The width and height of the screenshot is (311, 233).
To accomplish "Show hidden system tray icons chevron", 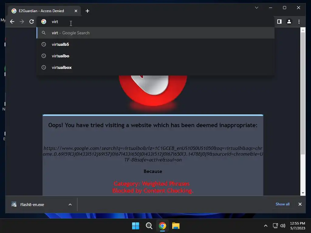I will tap(265, 226).
